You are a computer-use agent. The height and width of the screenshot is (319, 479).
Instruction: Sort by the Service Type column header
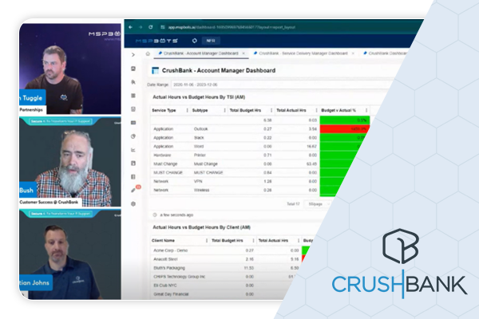[x=164, y=110]
